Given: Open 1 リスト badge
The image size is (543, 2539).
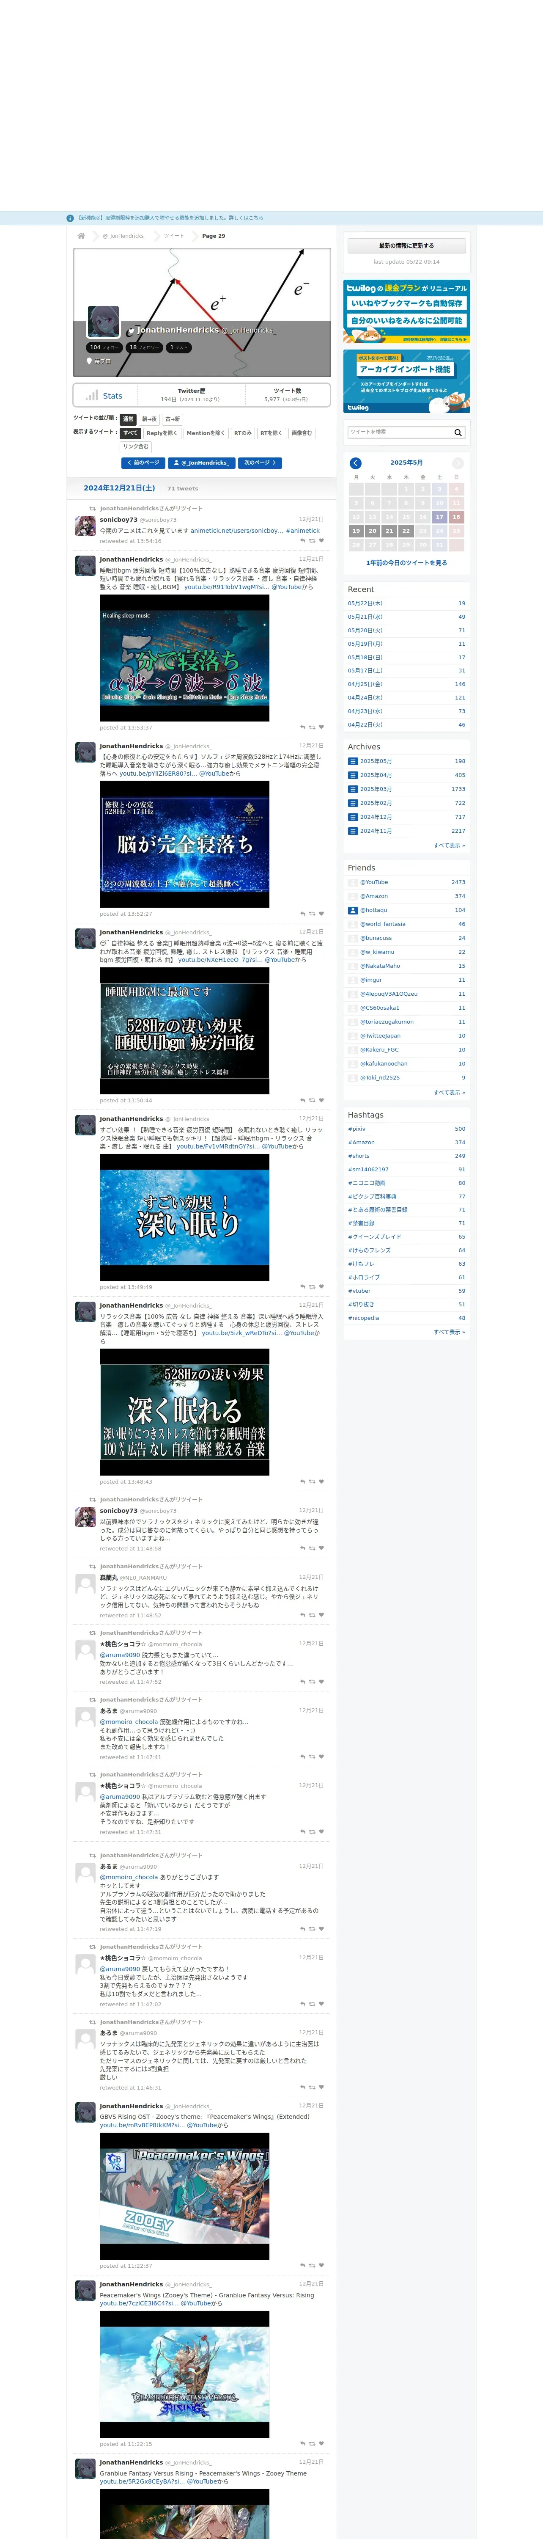Looking at the screenshot, I should pyautogui.click(x=179, y=347).
